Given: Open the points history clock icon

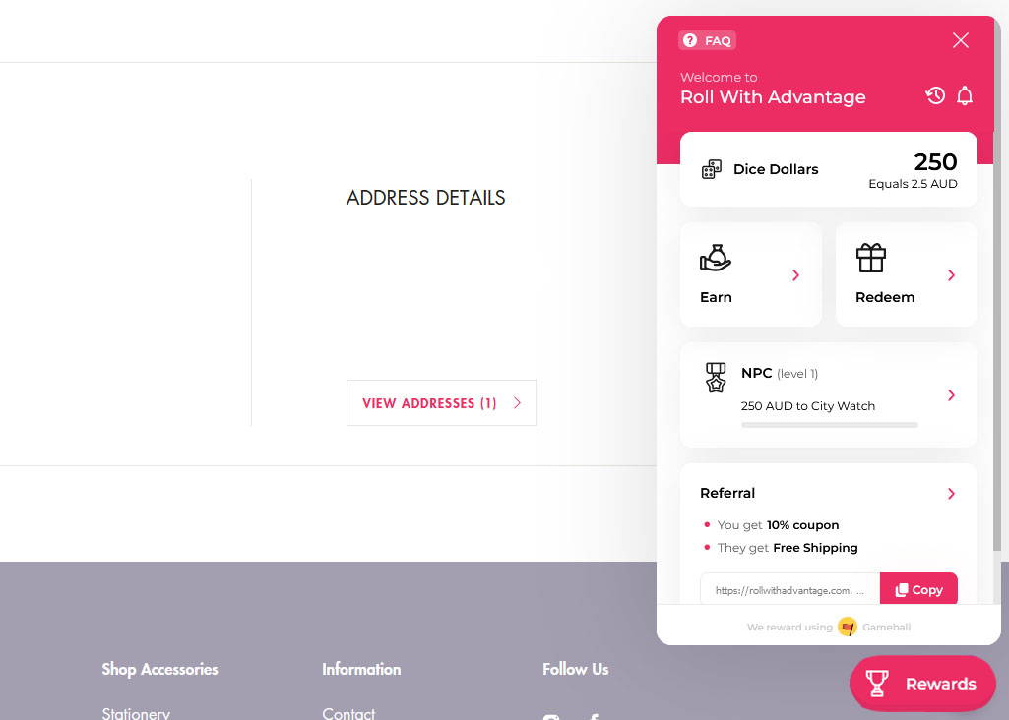Looking at the screenshot, I should coord(935,95).
